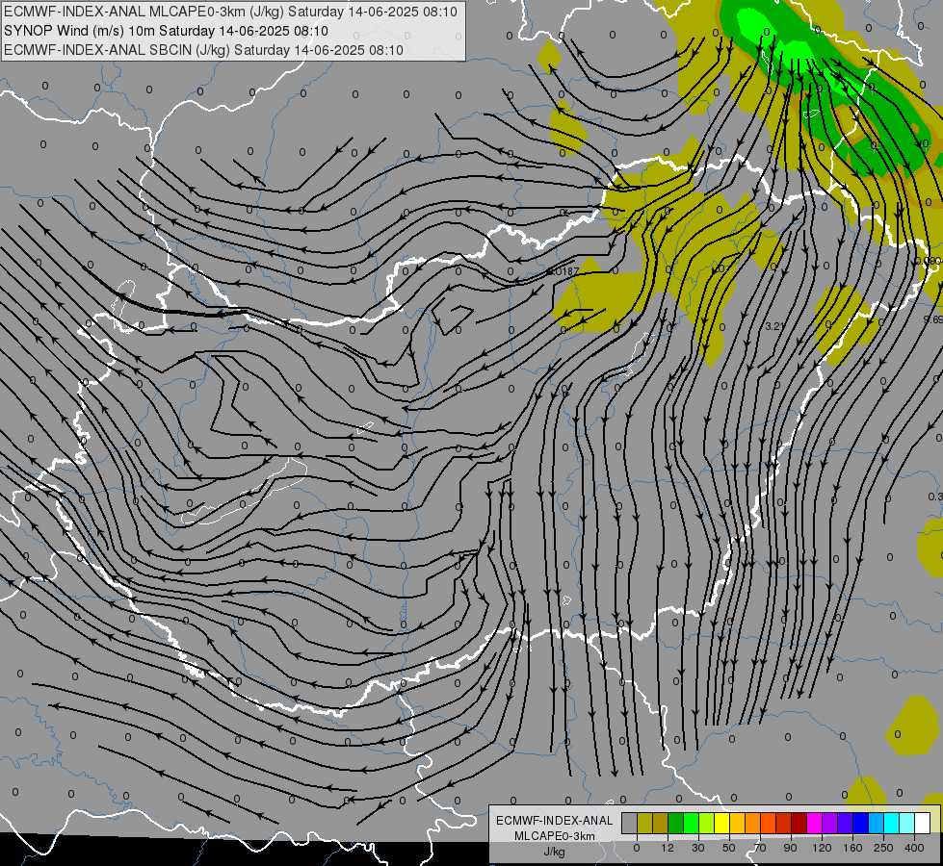Viewport: 943px width, 866px height.
Task: Click the gray swatch in the legend
Action: pos(630,823)
